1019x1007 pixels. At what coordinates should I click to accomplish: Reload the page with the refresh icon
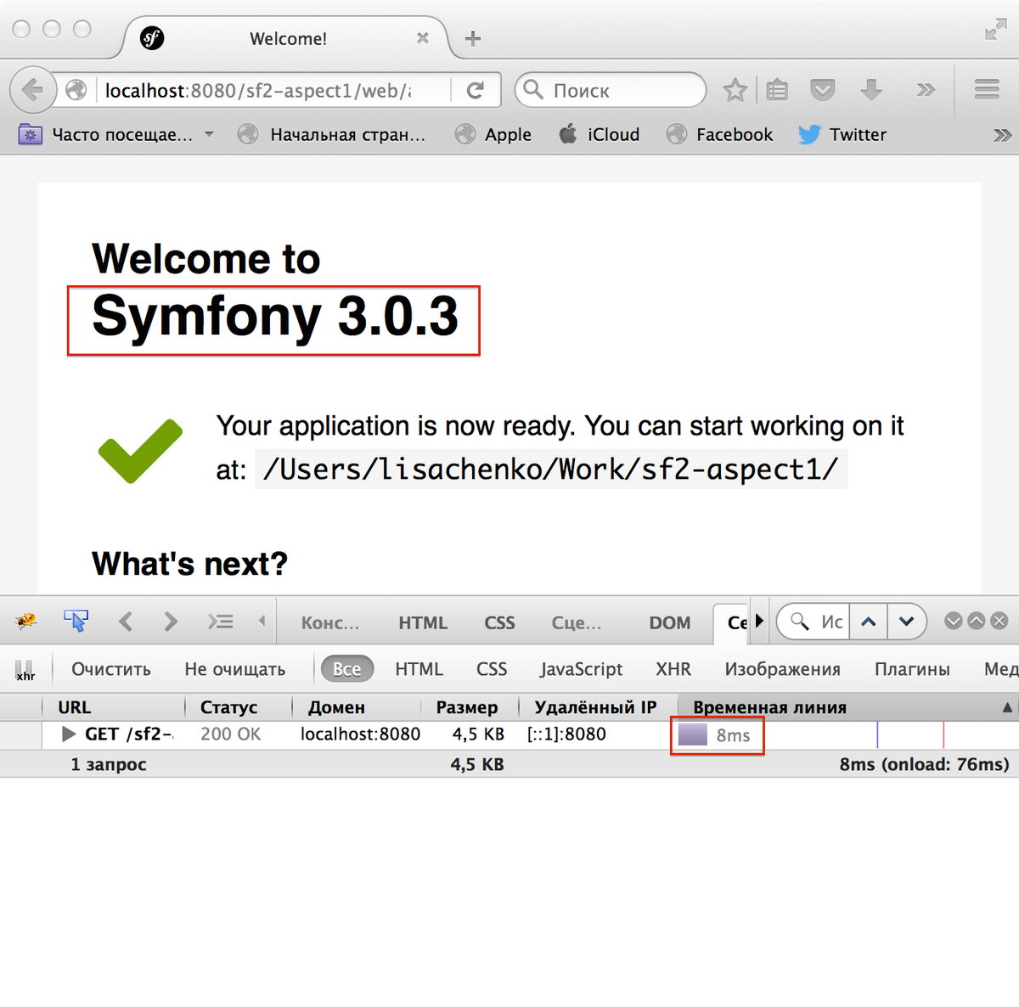(476, 90)
